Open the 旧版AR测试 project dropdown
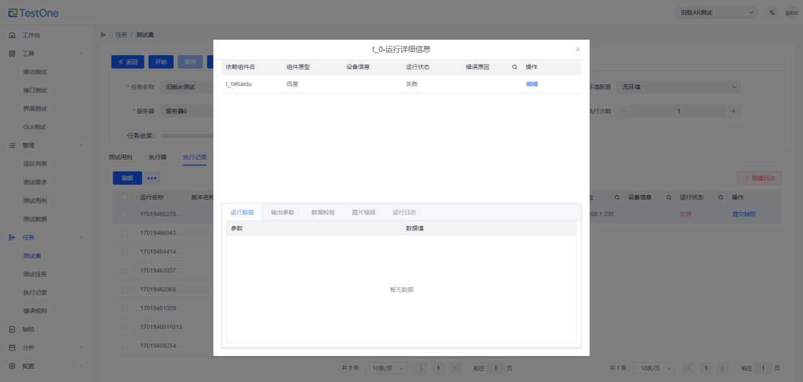The height and width of the screenshot is (382, 803). pyautogui.click(x=716, y=13)
